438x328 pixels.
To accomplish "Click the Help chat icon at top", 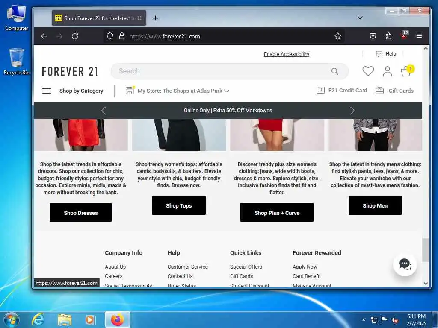I will click(x=379, y=54).
